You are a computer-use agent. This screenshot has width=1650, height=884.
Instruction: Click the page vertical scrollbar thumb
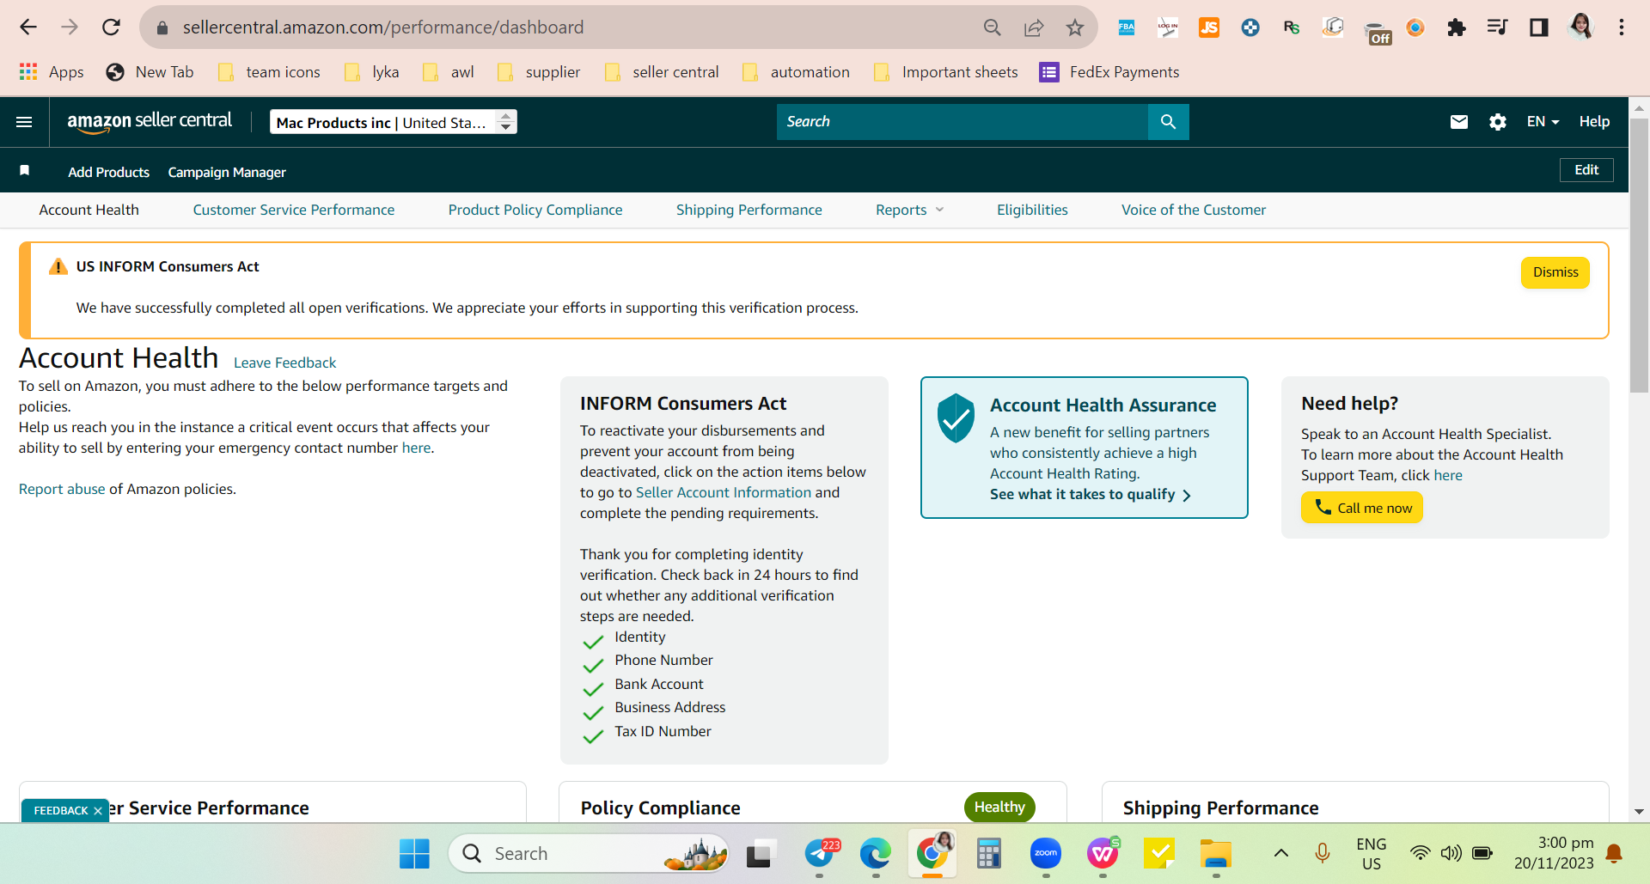1639,255
